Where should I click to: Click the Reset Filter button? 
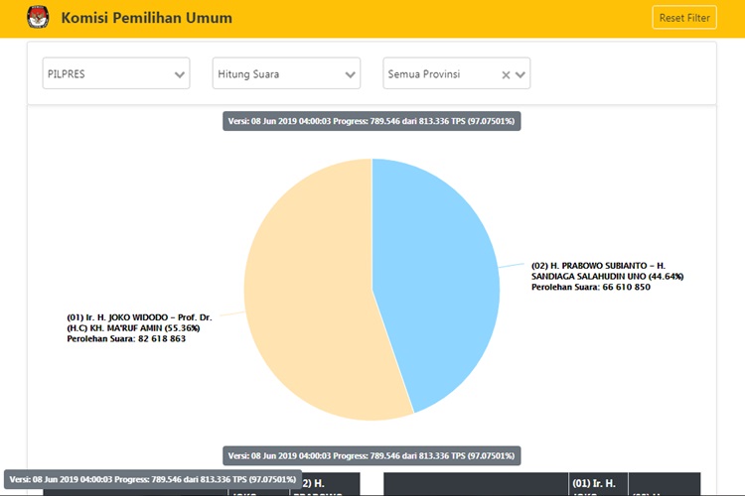[684, 18]
